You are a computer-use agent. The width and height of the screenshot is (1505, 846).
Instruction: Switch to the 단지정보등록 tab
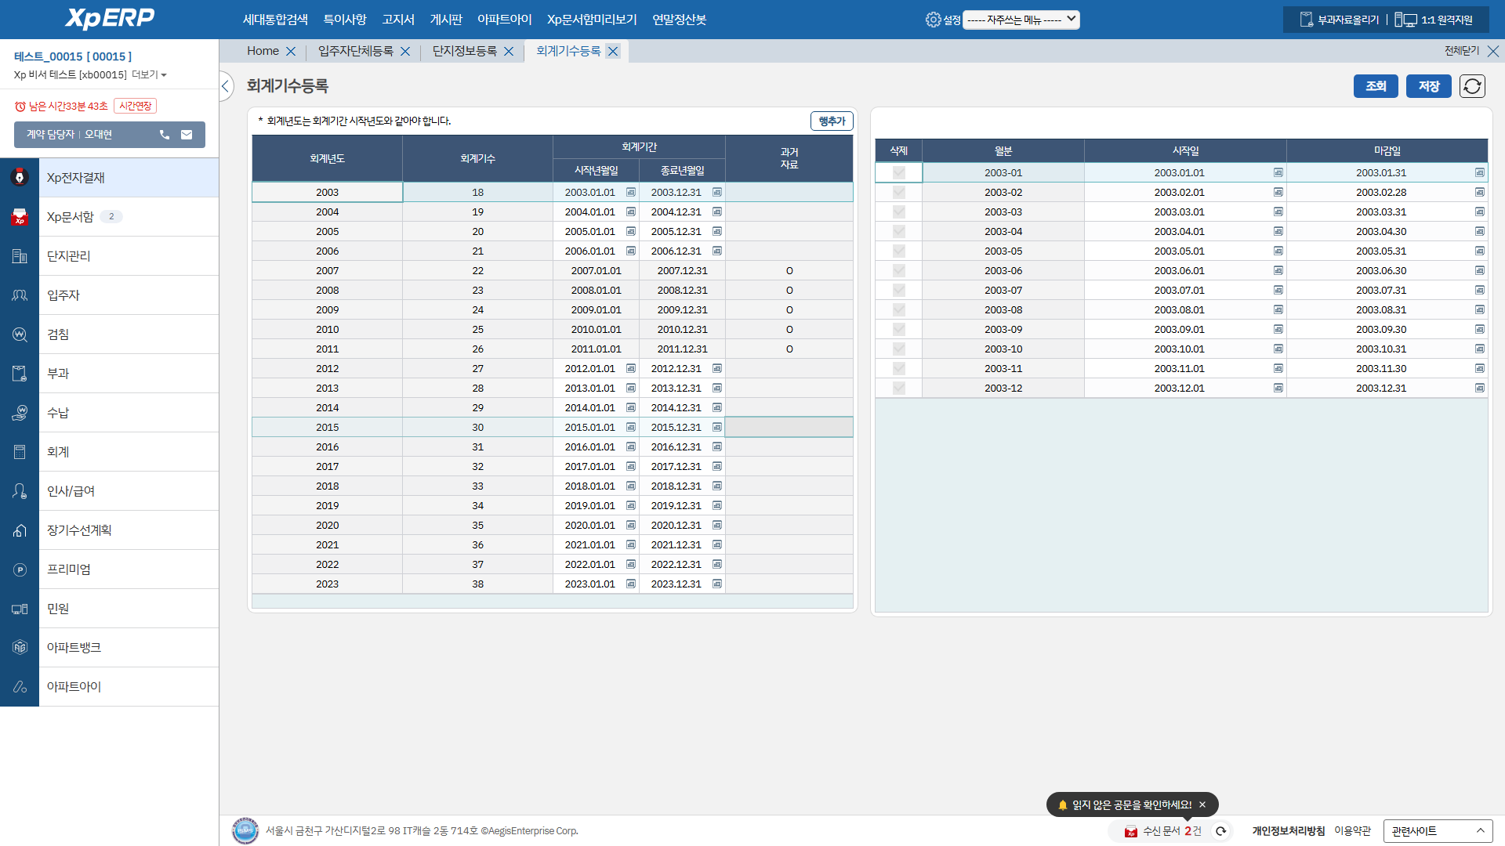(x=465, y=51)
